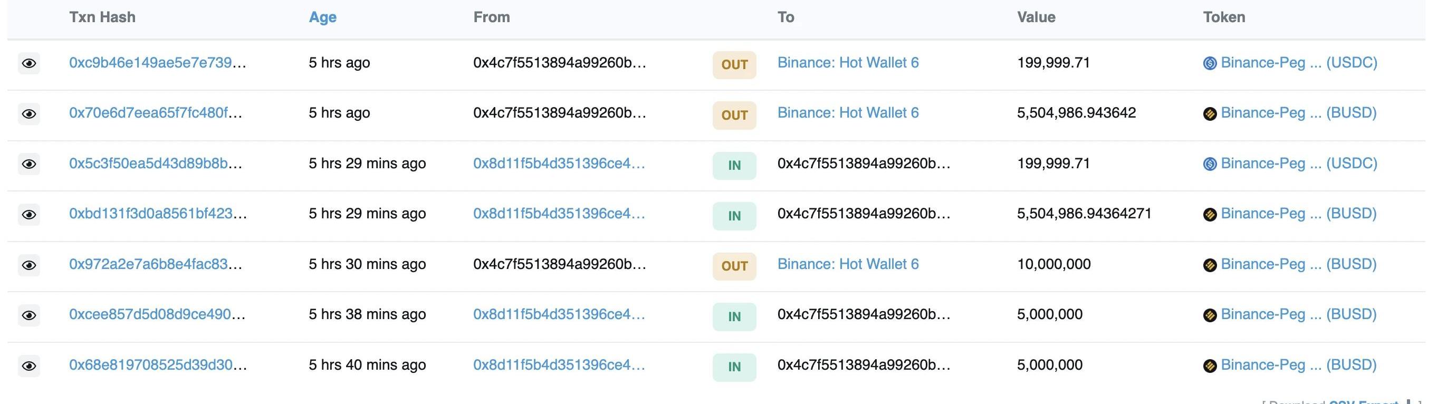The width and height of the screenshot is (1437, 404).
Task: Open transaction hash 0x68e819708525d39d30
Action: click(157, 365)
